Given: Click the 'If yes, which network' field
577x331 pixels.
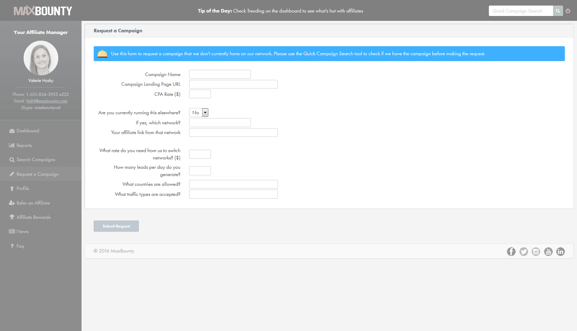Looking at the screenshot, I should tap(220, 123).
